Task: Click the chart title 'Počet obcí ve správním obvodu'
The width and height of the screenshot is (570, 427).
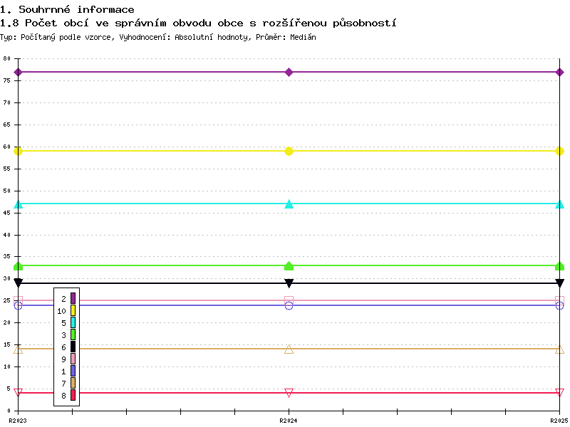Action: (x=118, y=23)
